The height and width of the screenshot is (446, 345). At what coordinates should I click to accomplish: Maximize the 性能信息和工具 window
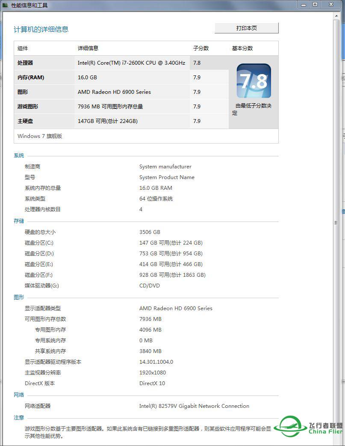[x=315, y=4]
